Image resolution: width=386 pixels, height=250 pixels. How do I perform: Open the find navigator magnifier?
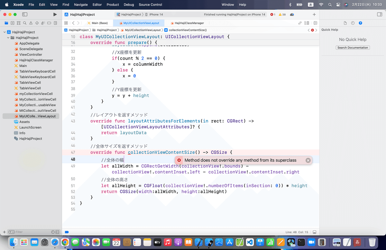[25, 23]
